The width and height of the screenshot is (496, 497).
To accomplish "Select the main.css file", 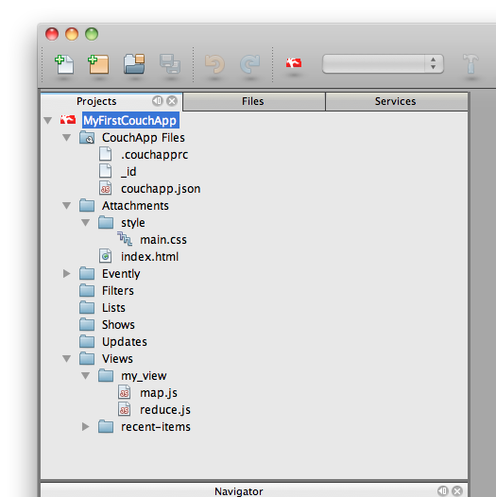I will pos(163,240).
